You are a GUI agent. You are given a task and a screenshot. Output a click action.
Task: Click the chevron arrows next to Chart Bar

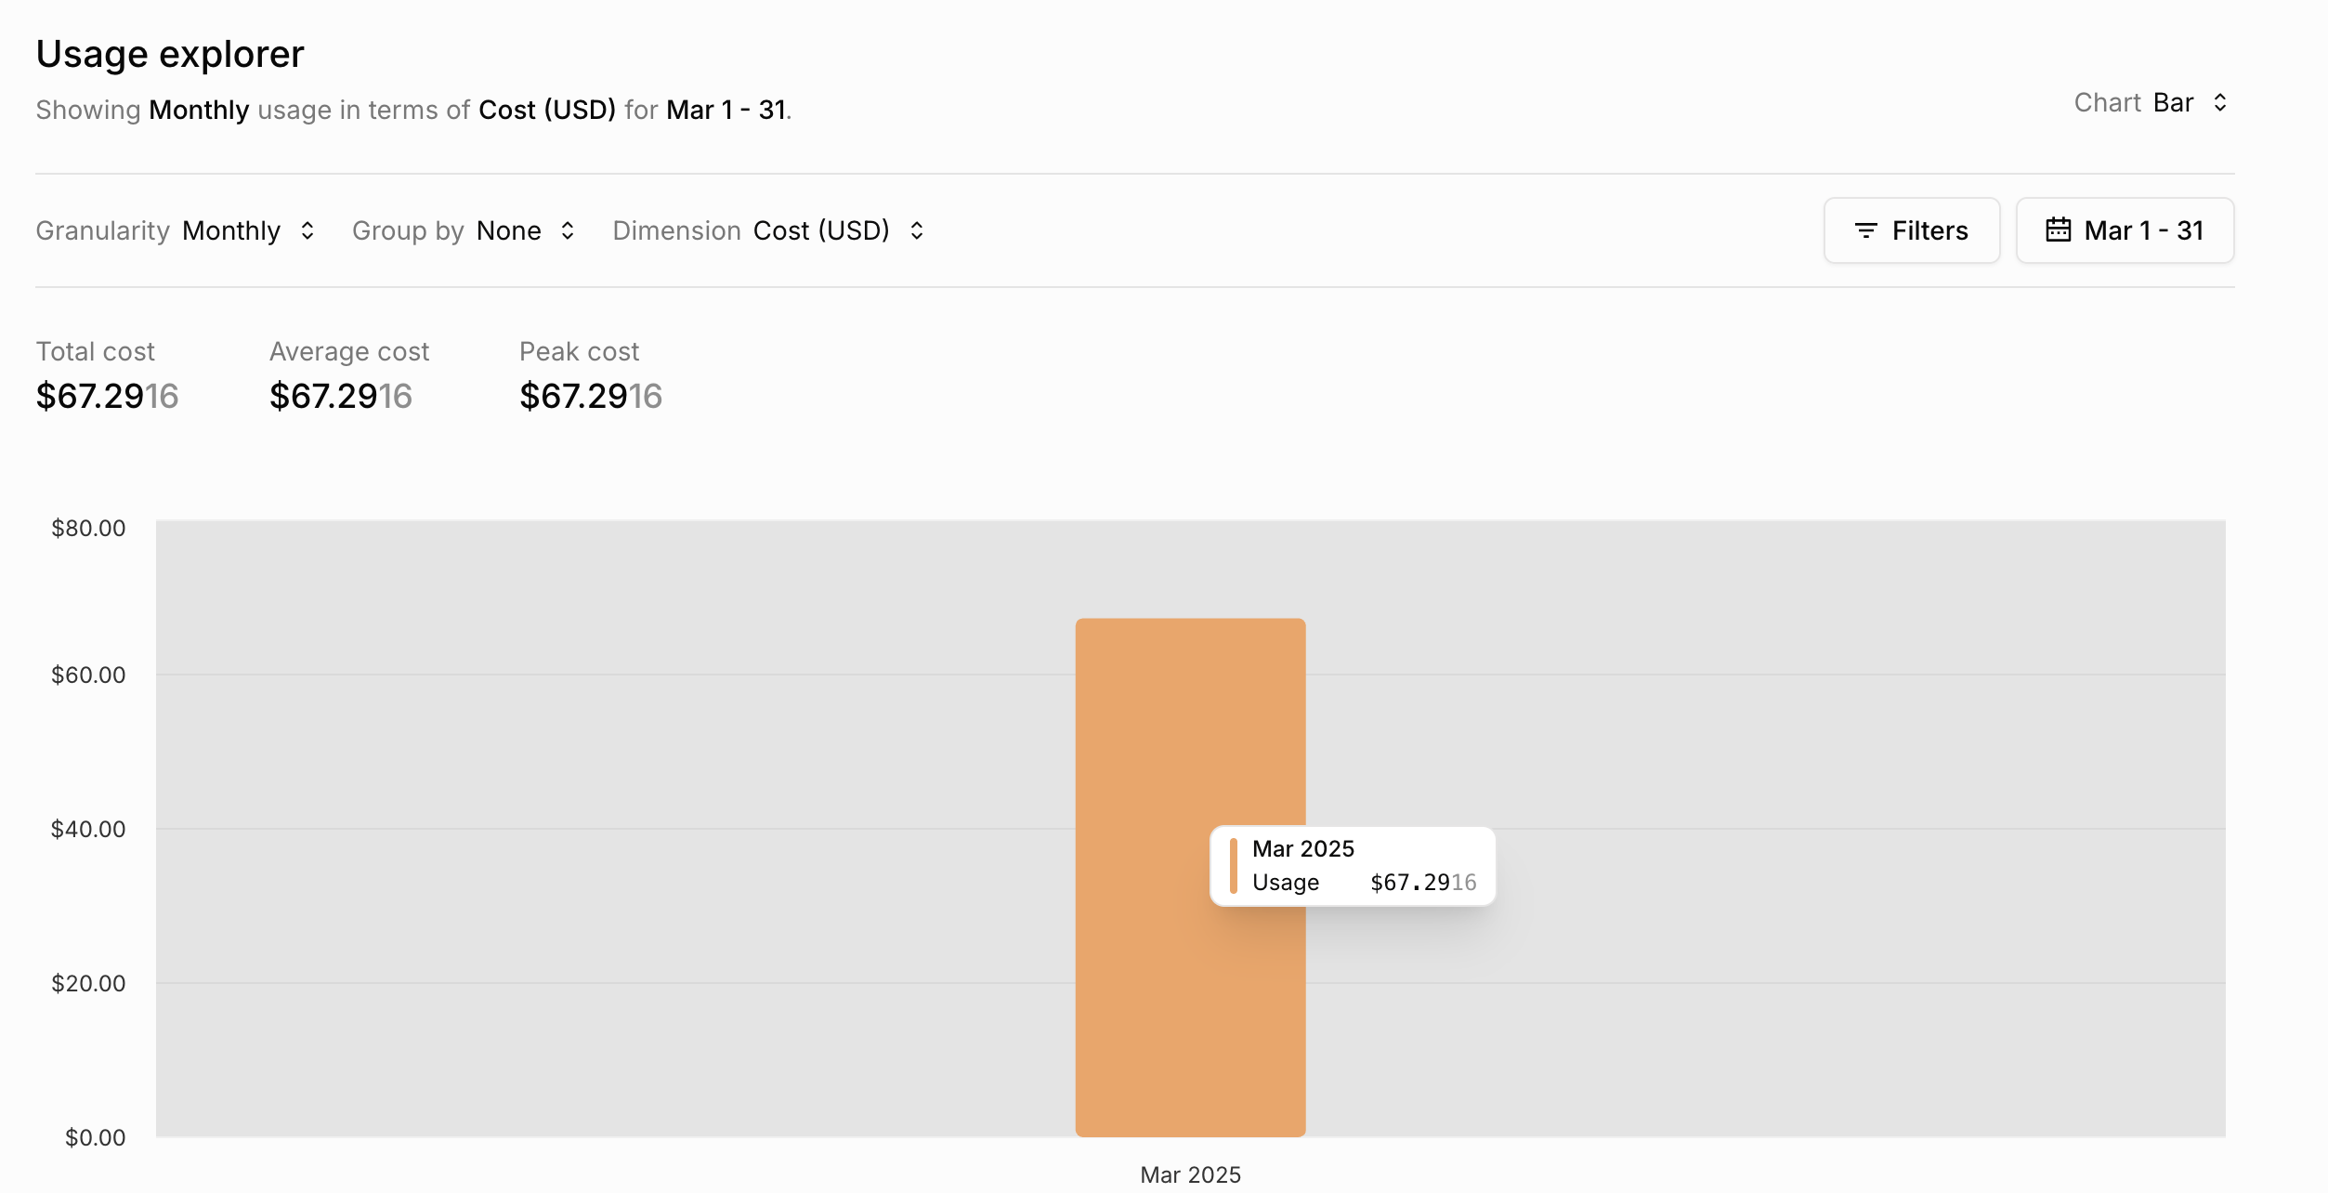click(x=2220, y=102)
